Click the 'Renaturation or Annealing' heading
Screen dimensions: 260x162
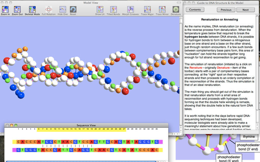coord(220,19)
